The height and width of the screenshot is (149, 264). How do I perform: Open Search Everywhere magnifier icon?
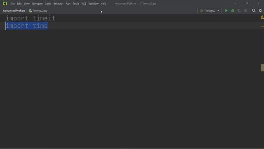(x=254, y=11)
